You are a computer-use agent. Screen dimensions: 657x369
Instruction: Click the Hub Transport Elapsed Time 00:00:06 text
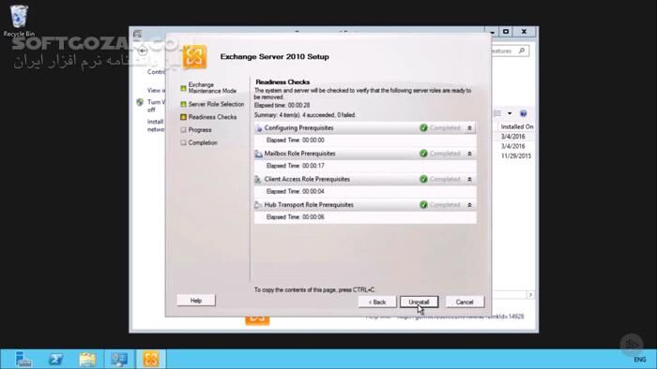[x=296, y=217]
